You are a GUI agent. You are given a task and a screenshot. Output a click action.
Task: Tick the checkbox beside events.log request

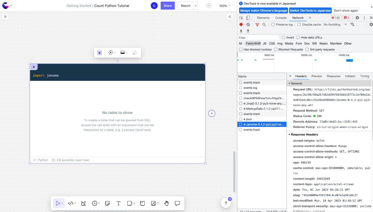[241, 88]
